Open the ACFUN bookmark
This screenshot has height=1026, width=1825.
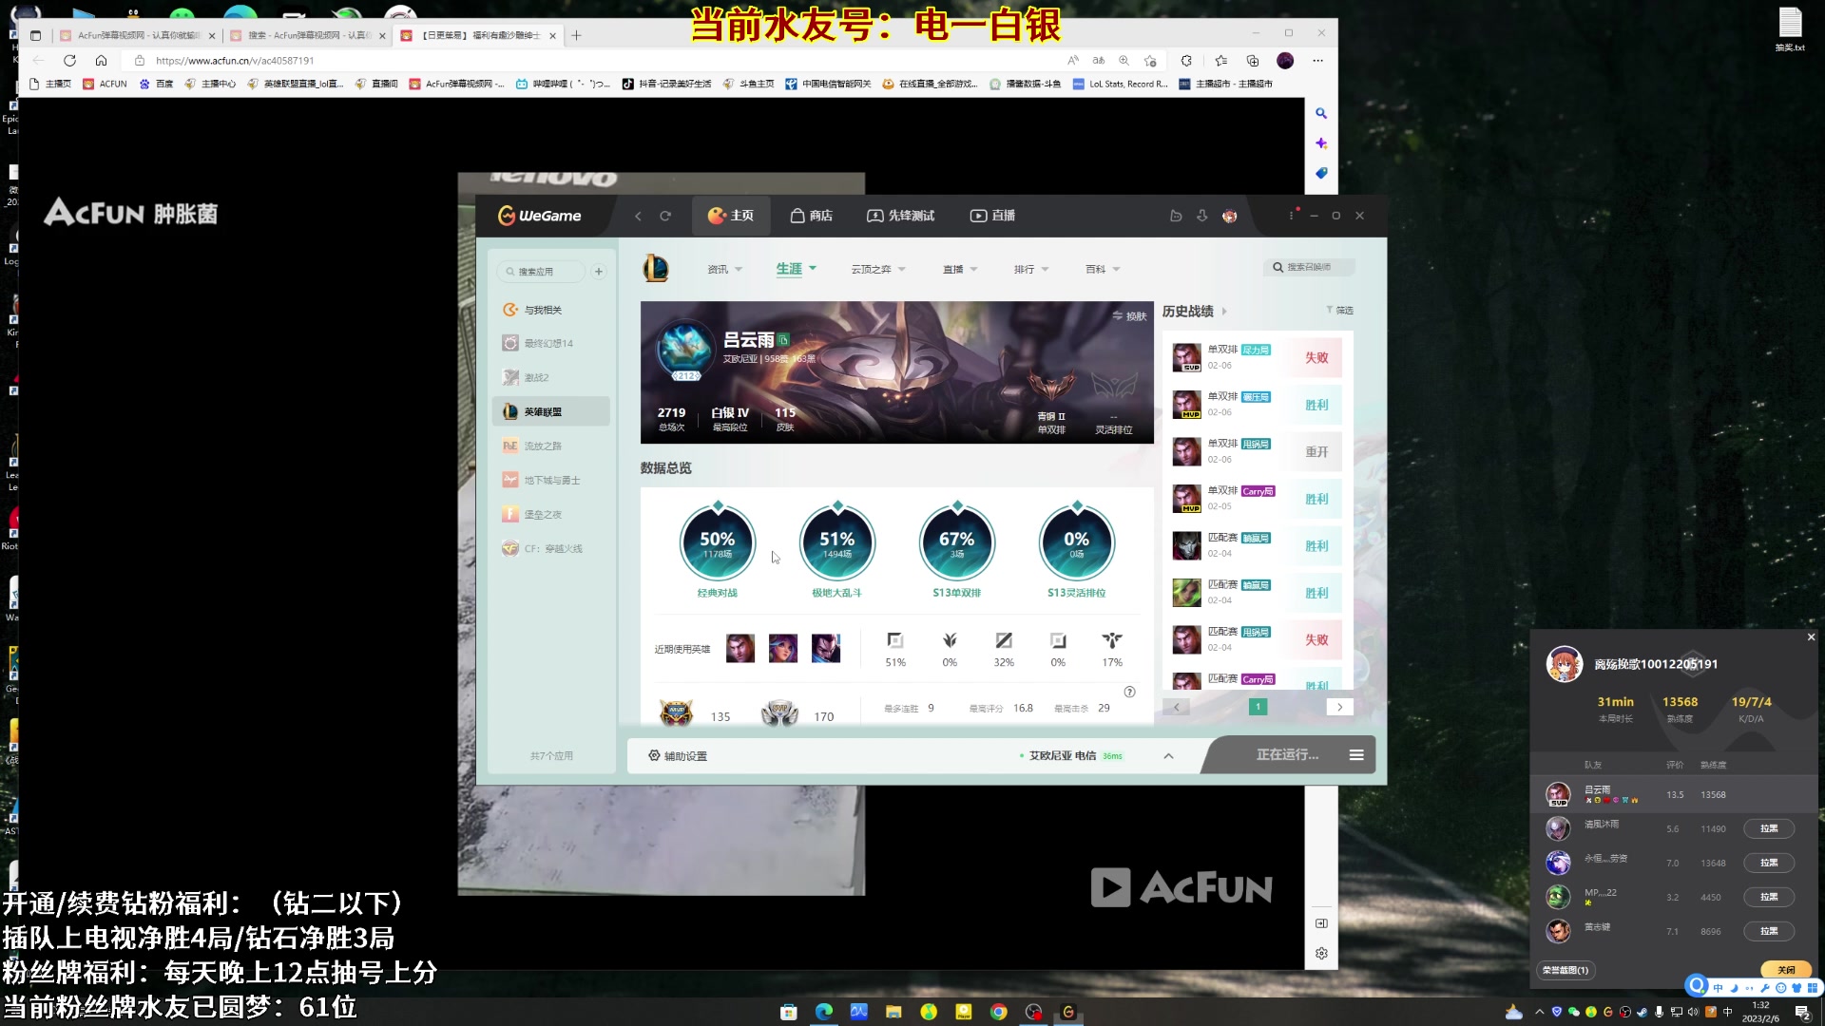[x=105, y=84]
